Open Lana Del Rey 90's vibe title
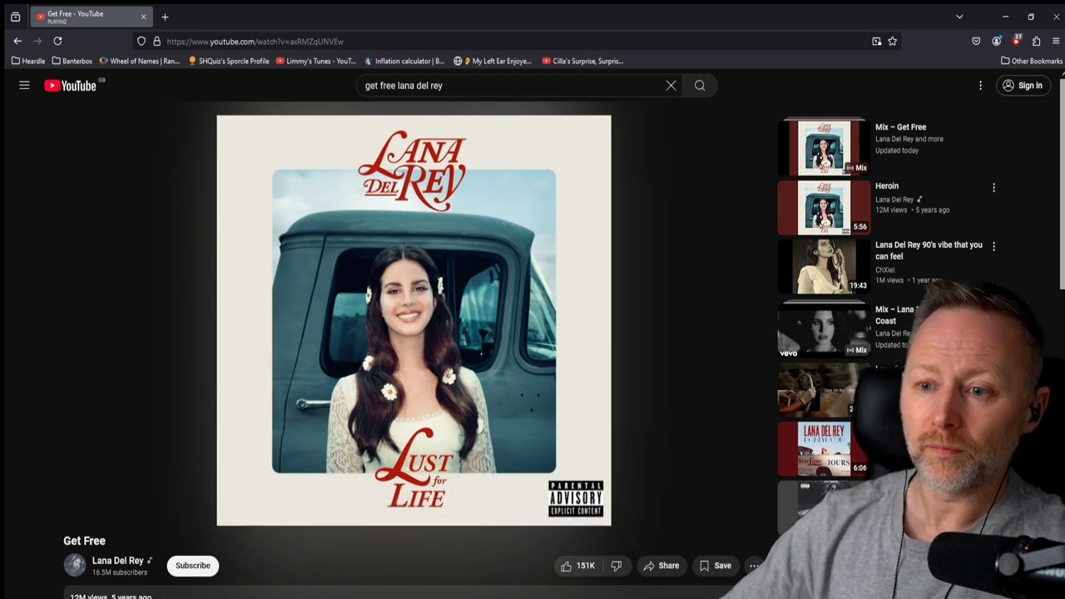Viewport: 1065px width, 599px height. point(929,250)
